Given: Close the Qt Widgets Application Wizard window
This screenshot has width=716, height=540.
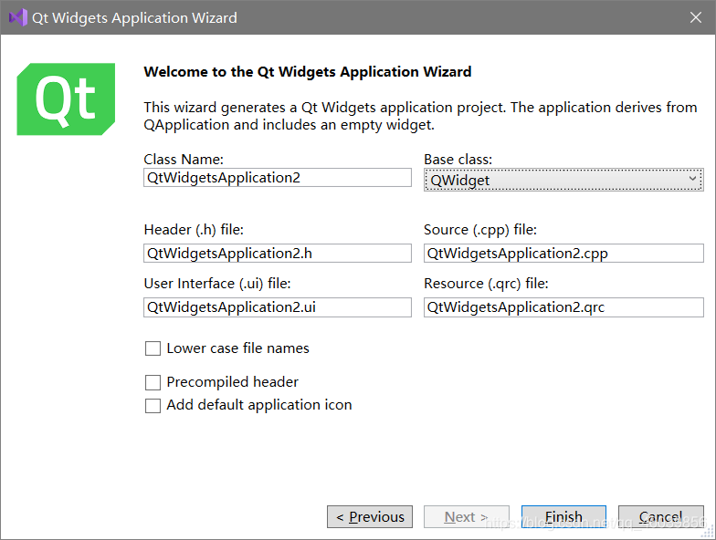Looking at the screenshot, I should pyautogui.click(x=696, y=17).
